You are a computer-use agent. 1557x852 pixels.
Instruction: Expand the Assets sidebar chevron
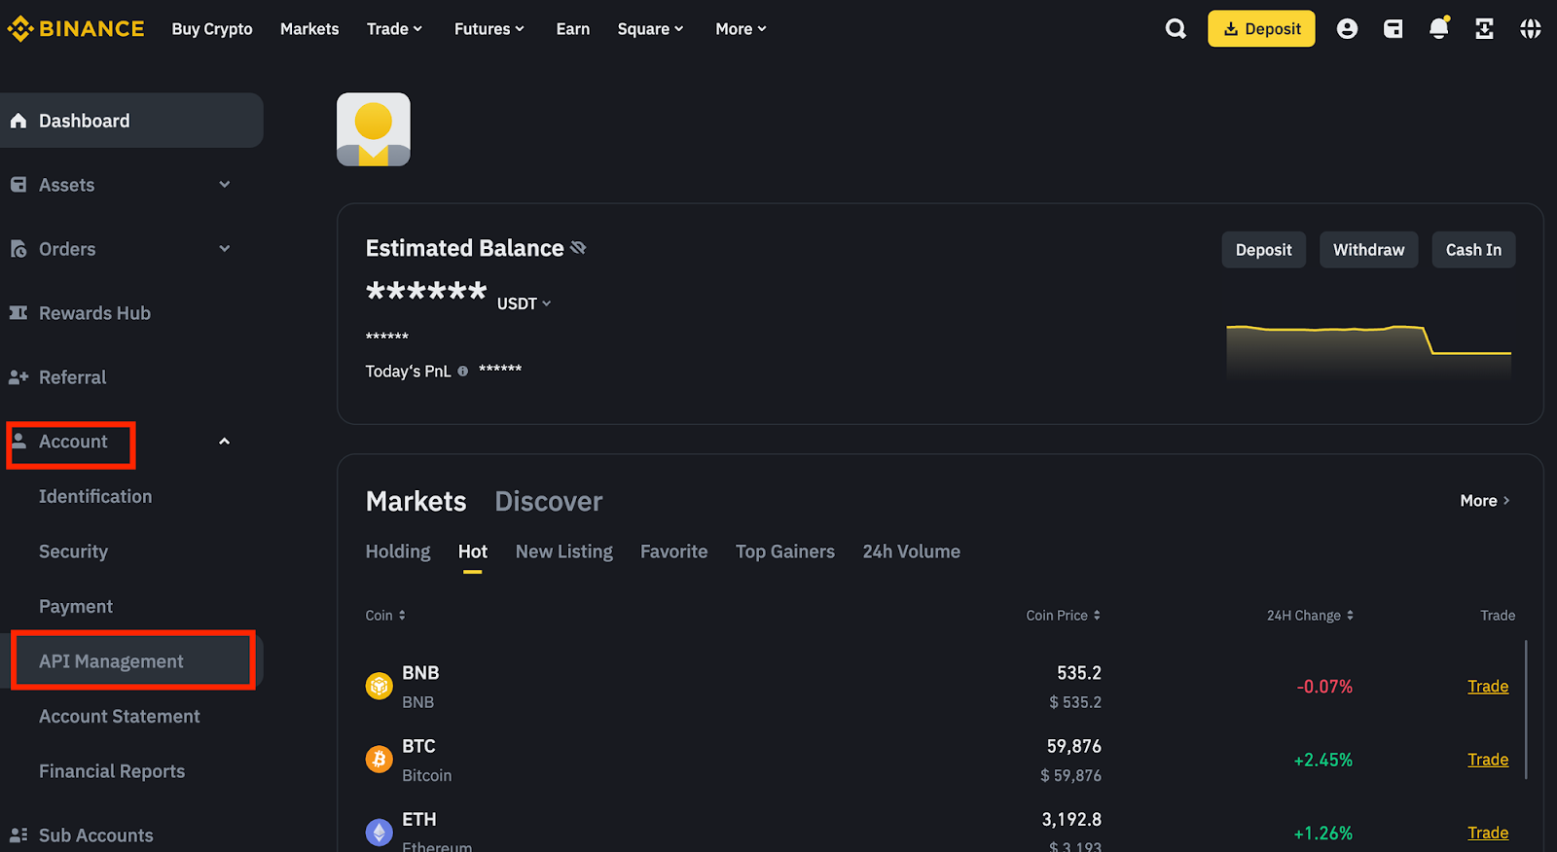point(225,185)
